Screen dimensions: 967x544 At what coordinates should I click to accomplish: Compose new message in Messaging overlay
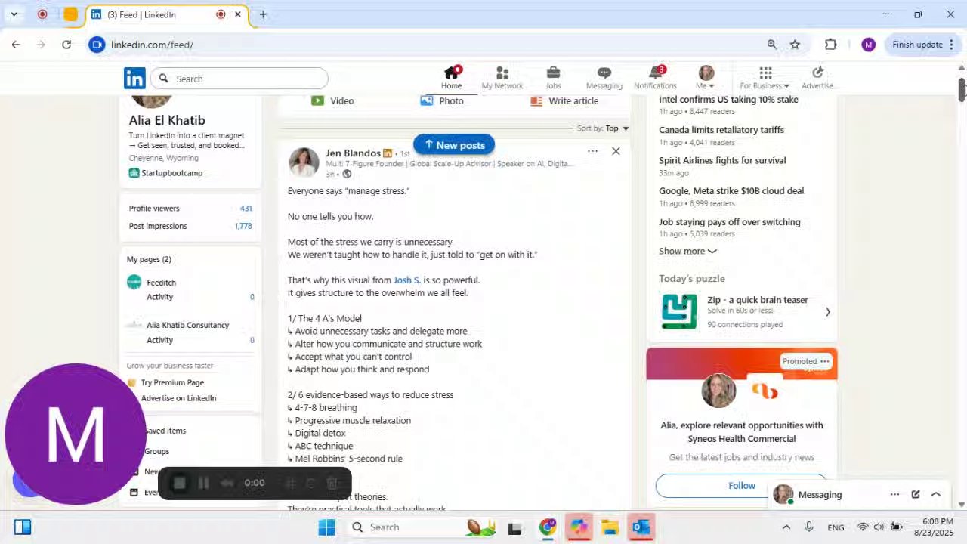pos(916,495)
